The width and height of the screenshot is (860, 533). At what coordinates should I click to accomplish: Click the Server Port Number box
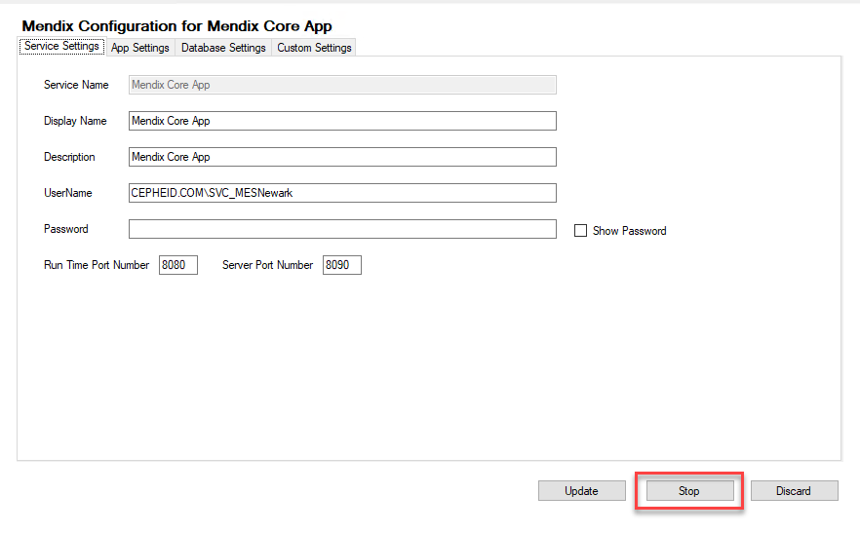click(x=342, y=265)
